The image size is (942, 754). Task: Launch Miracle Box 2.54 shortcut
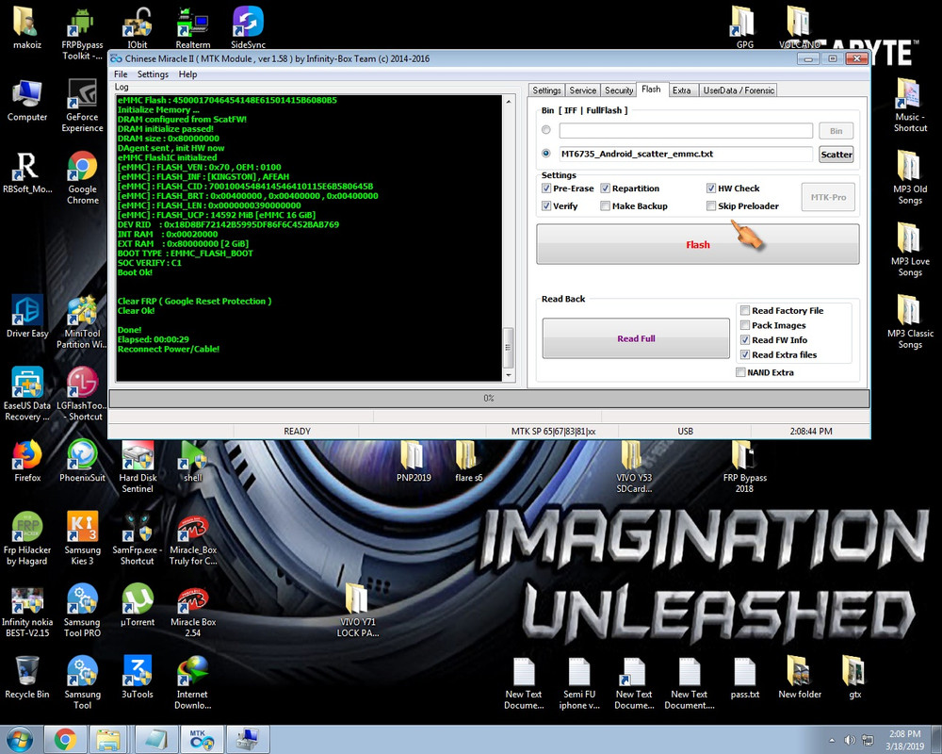[x=193, y=611]
